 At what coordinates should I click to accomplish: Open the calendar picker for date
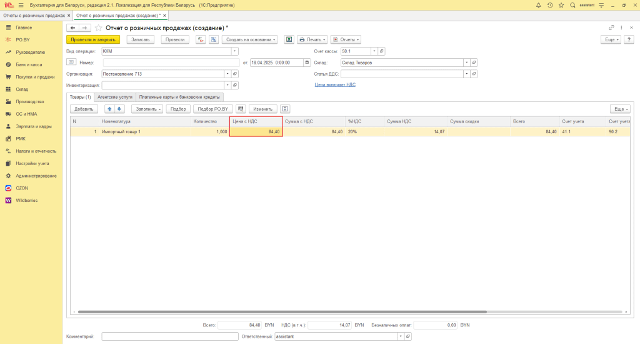point(307,63)
